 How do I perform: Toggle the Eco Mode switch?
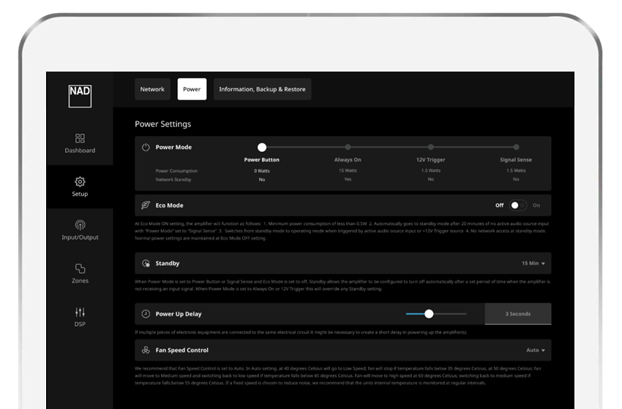(518, 205)
